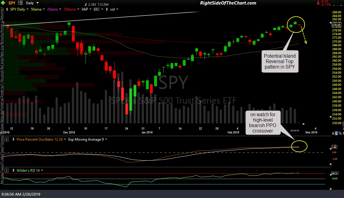Click the left arrow below the RSI scale
Screen dimensions: 344x198
[x=330, y=189]
